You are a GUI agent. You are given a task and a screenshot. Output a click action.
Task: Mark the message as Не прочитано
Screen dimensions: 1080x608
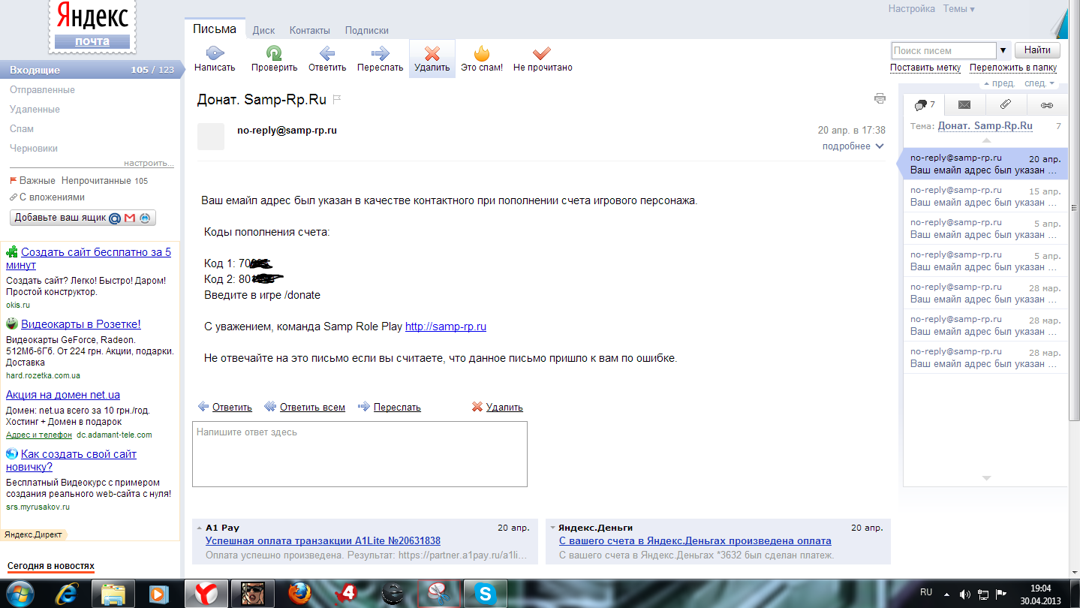pos(542,53)
